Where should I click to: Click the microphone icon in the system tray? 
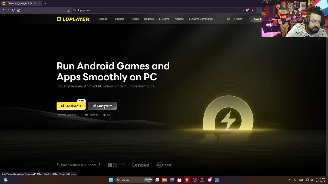pos(295,180)
